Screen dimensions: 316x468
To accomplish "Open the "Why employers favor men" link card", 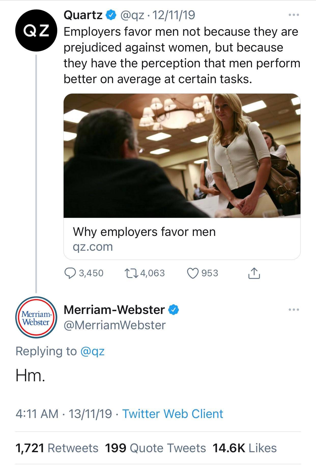I will [x=144, y=239].
